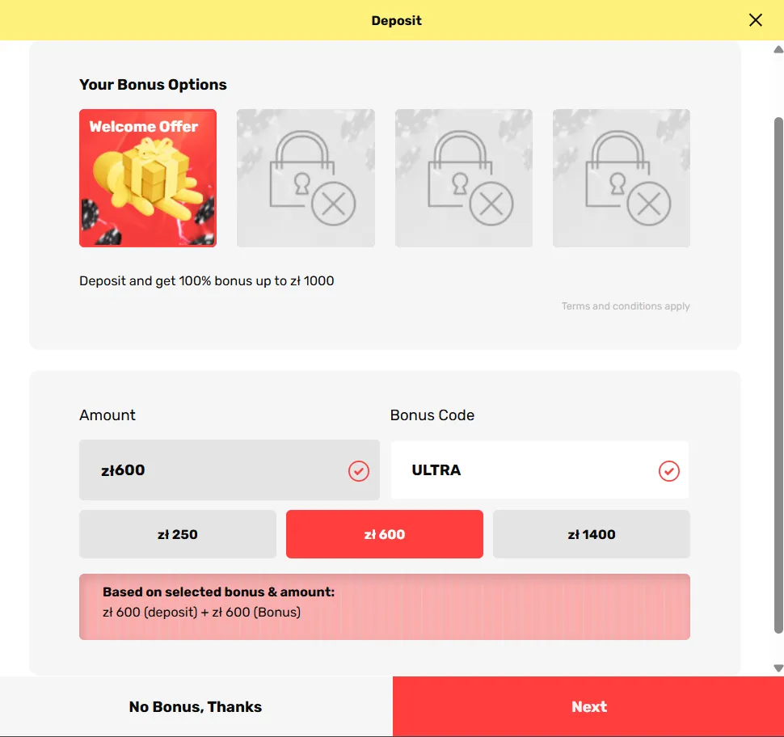Click the checkmark icon in Bonus Code field
The height and width of the screenshot is (737, 784).
pyautogui.click(x=669, y=470)
